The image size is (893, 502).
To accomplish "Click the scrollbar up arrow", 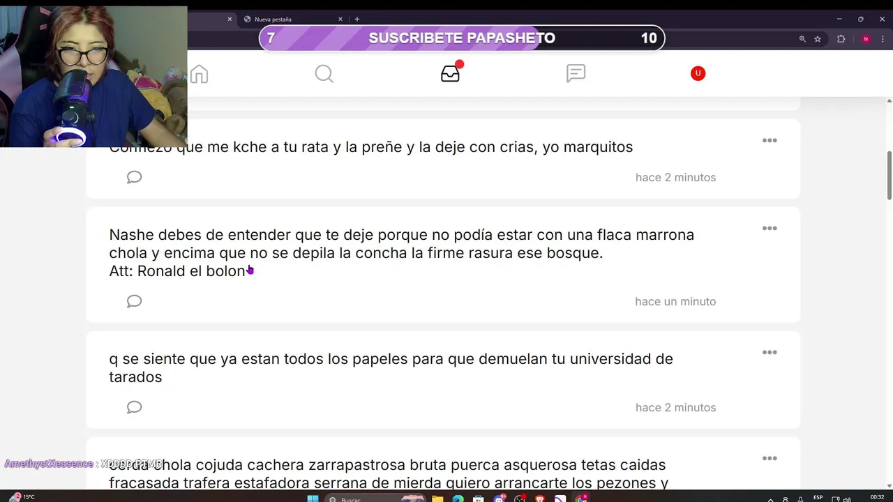I will coord(889,100).
